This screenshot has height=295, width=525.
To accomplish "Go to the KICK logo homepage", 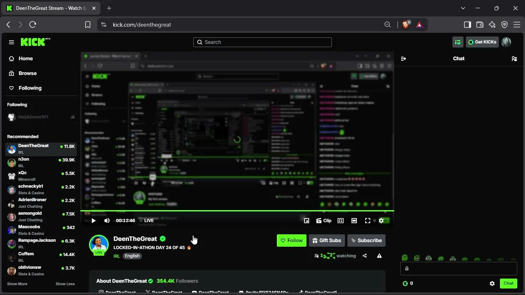I will point(35,42).
